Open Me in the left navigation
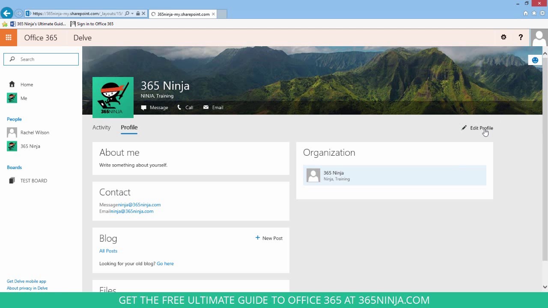 (x=24, y=98)
